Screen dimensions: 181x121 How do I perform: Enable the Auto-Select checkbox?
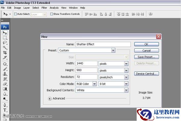point(15,14)
